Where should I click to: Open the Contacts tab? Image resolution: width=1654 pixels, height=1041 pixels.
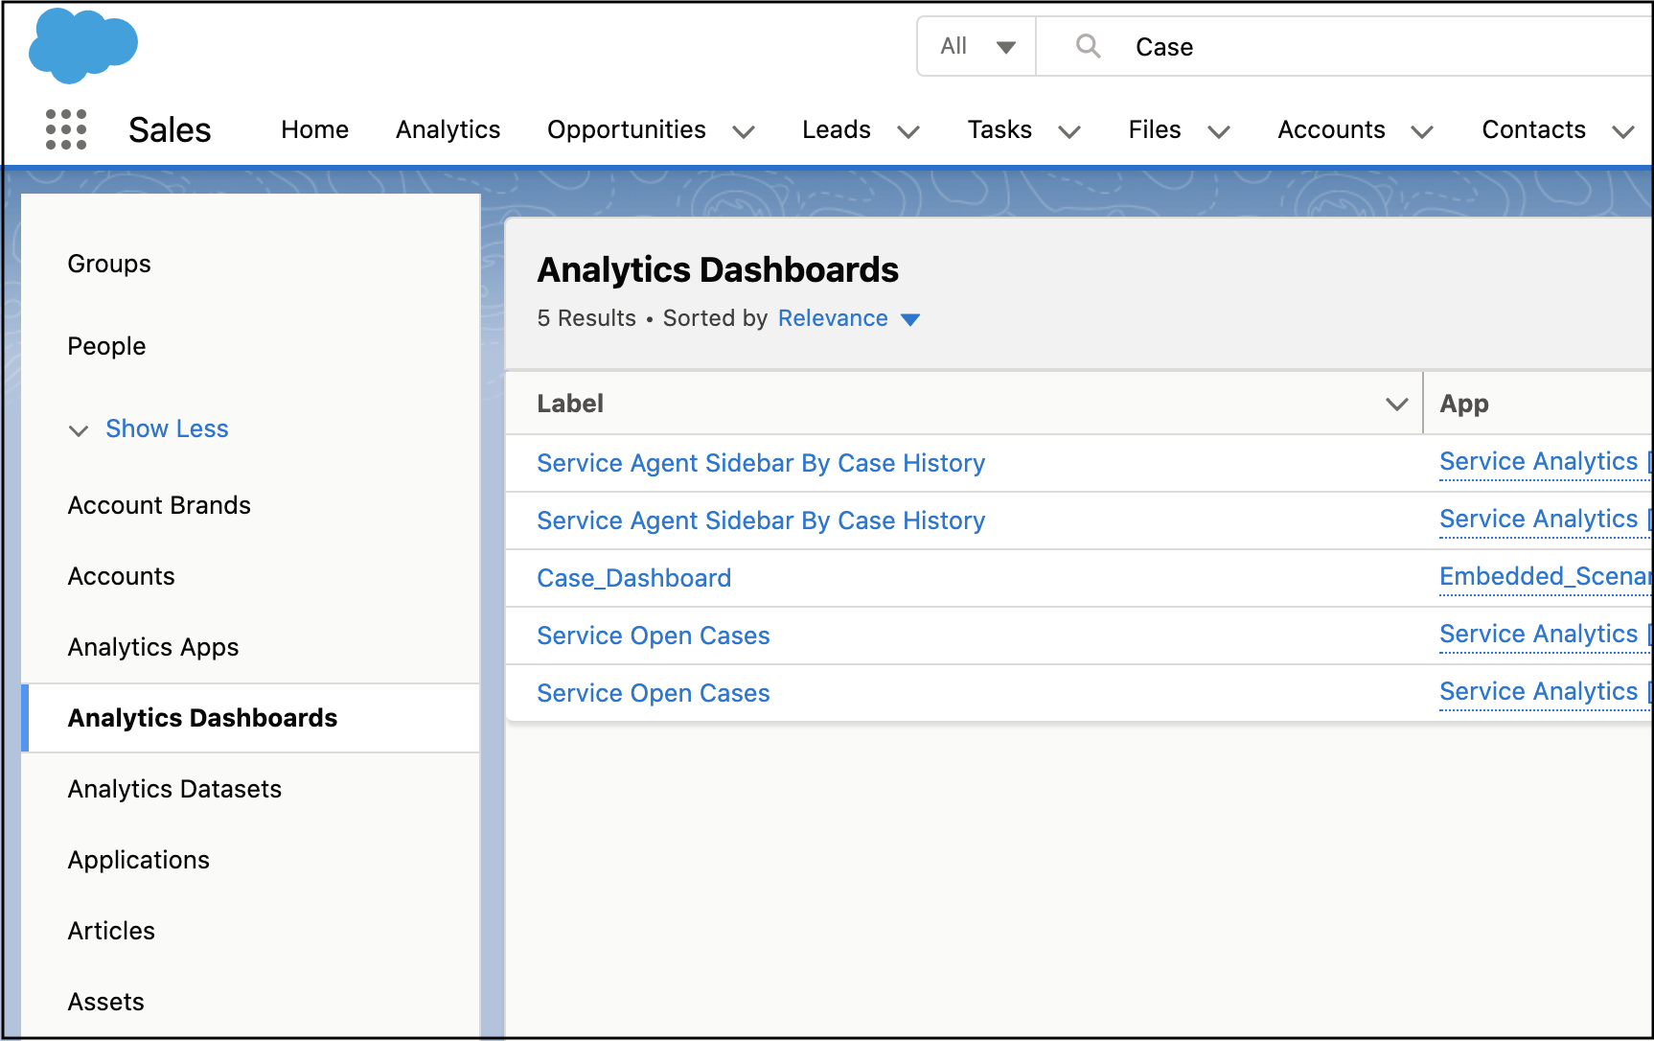pyautogui.click(x=1533, y=129)
